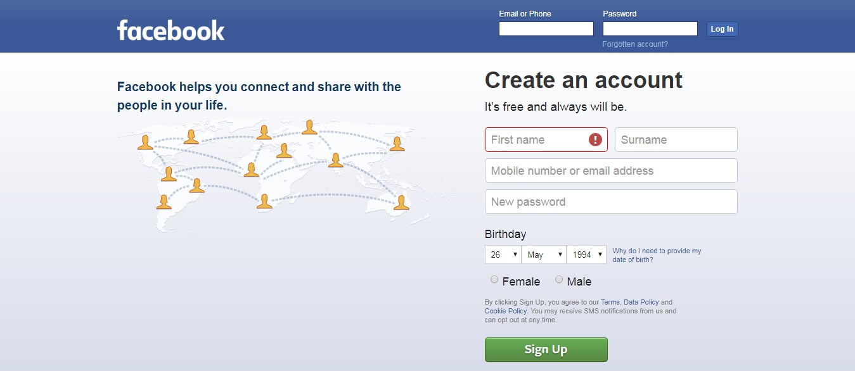Screen dimensions: 855x371
Task: Open the birthday year dropdown showing 1994
Action: (x=586, y=255)
